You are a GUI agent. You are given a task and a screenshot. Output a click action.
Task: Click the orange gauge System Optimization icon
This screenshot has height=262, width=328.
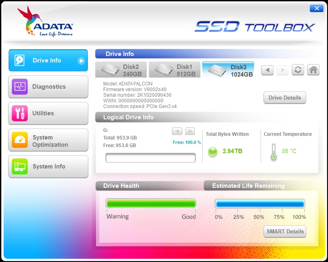[x=20, y=140]
